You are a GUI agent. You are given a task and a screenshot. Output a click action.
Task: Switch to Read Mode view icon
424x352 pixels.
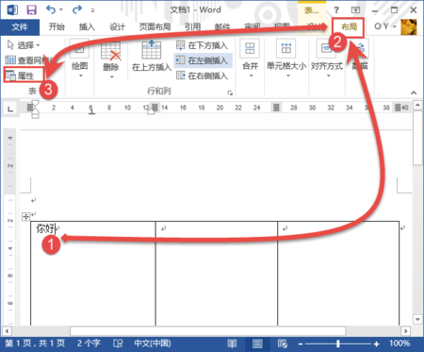[x=232, y=344]
